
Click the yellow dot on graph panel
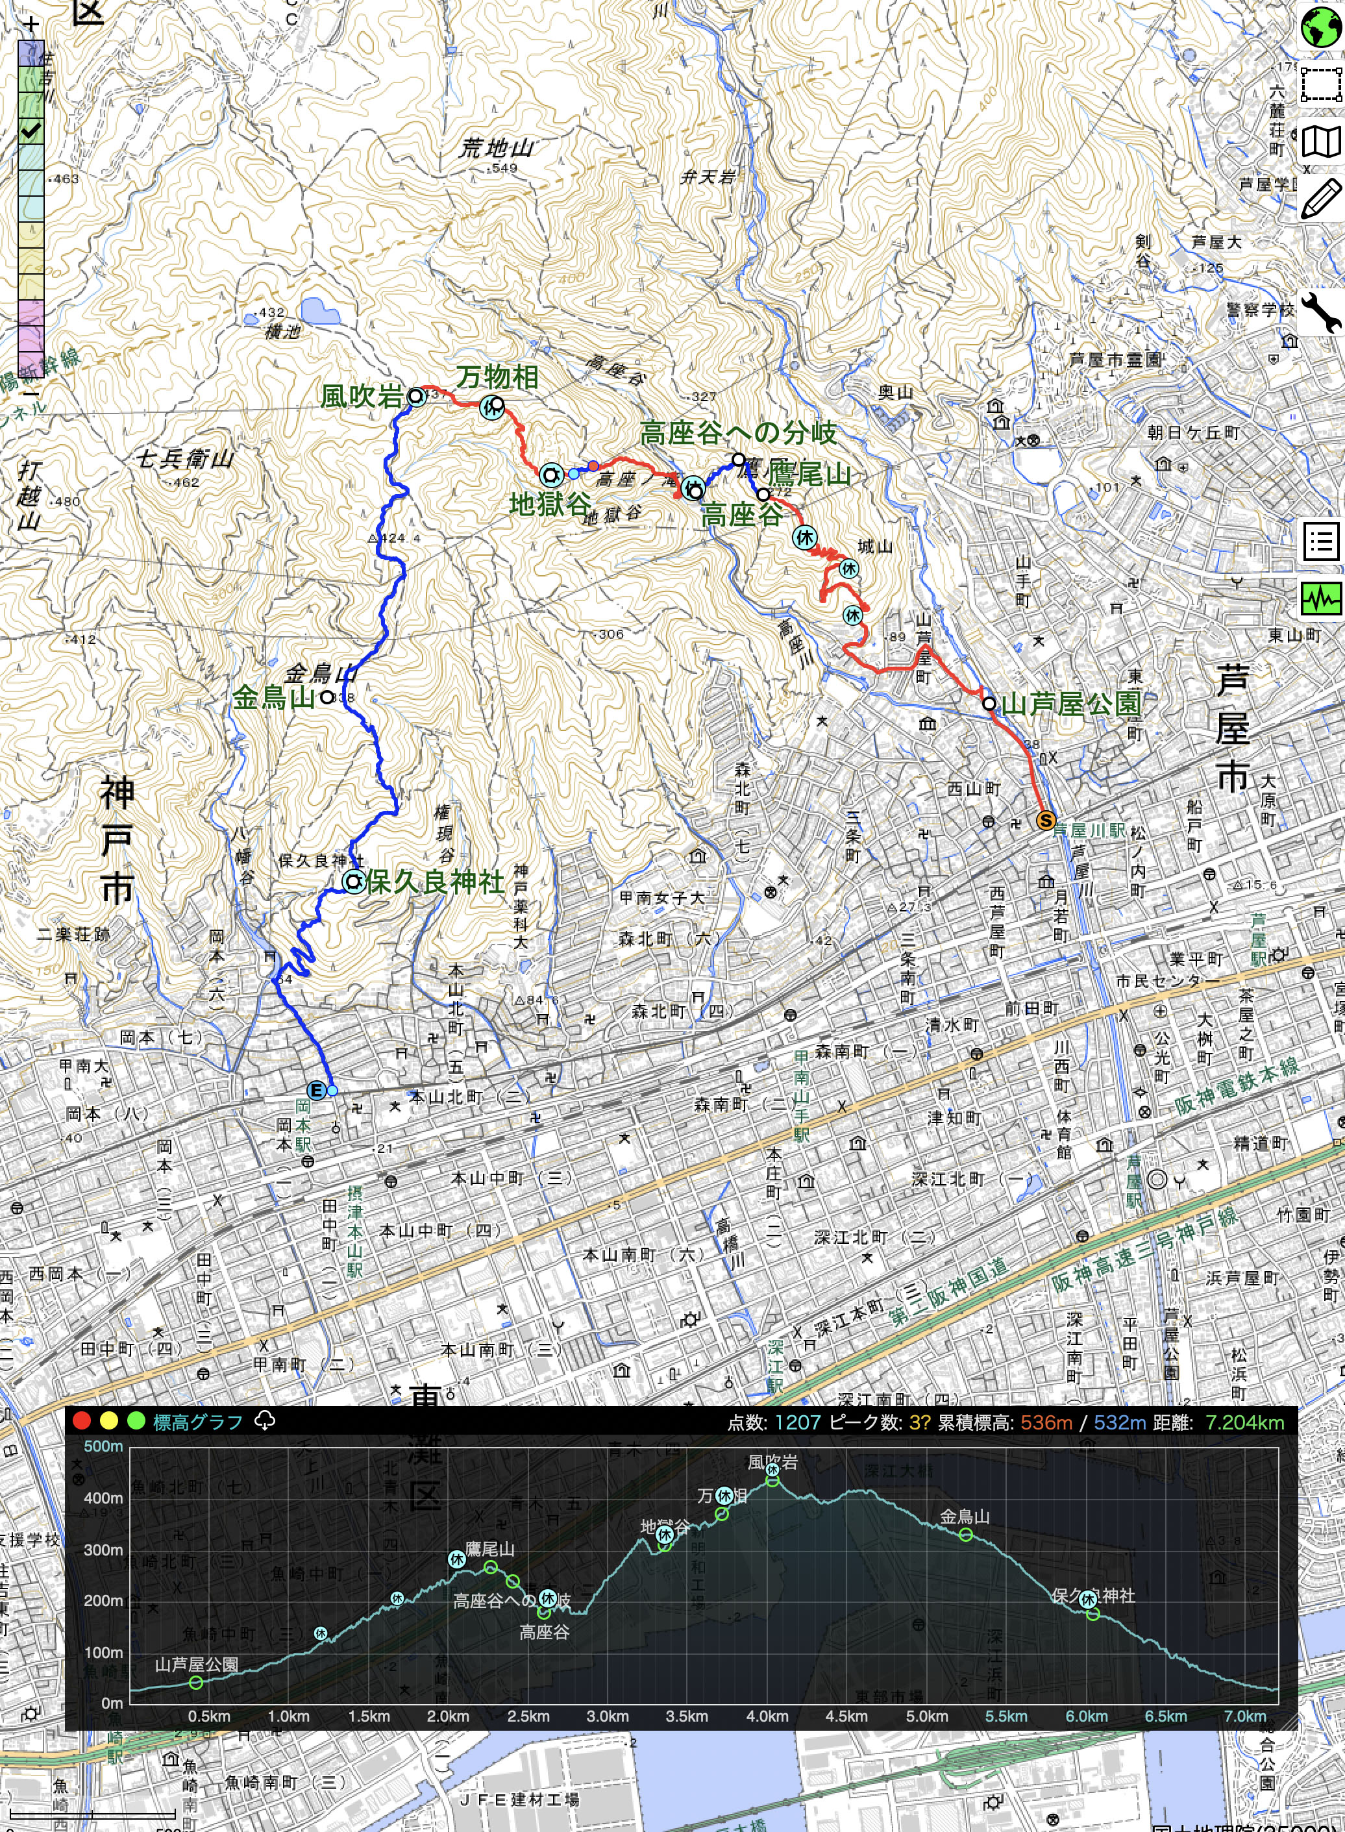click(109, 1422)
